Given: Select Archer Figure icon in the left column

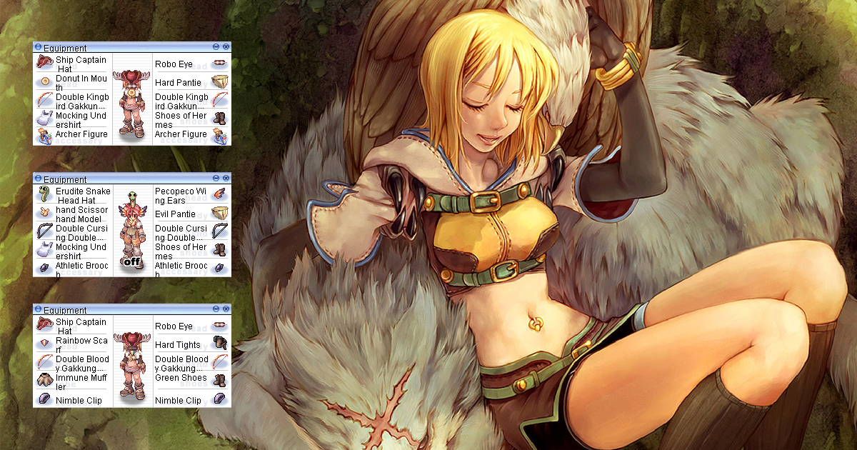Looking at the screenshot, I should click(x=44, y=136).
